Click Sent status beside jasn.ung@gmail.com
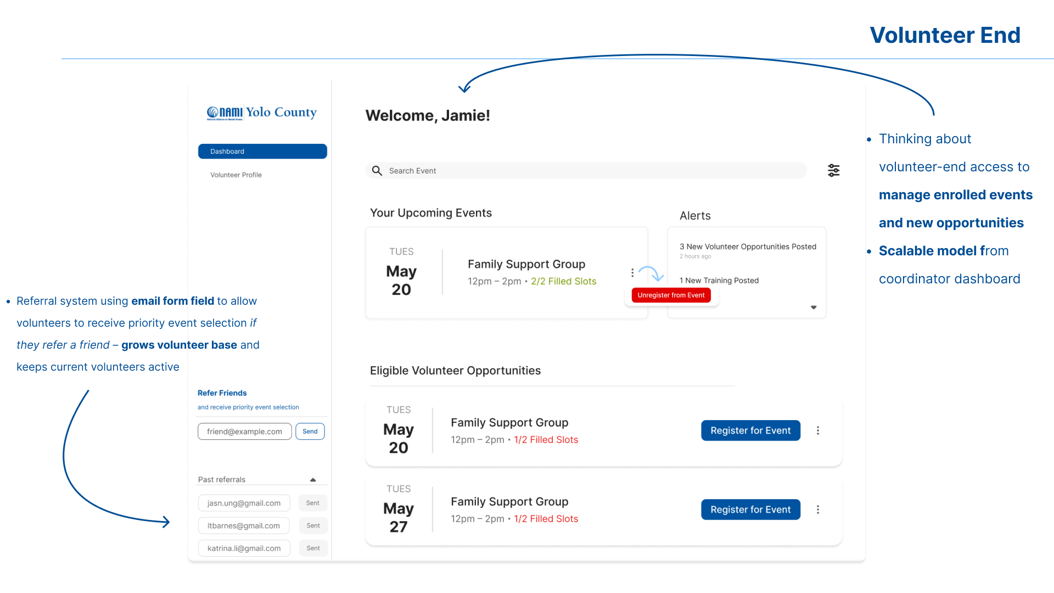This screenshot has height=593, width=1054. click(x=313, y=503)
